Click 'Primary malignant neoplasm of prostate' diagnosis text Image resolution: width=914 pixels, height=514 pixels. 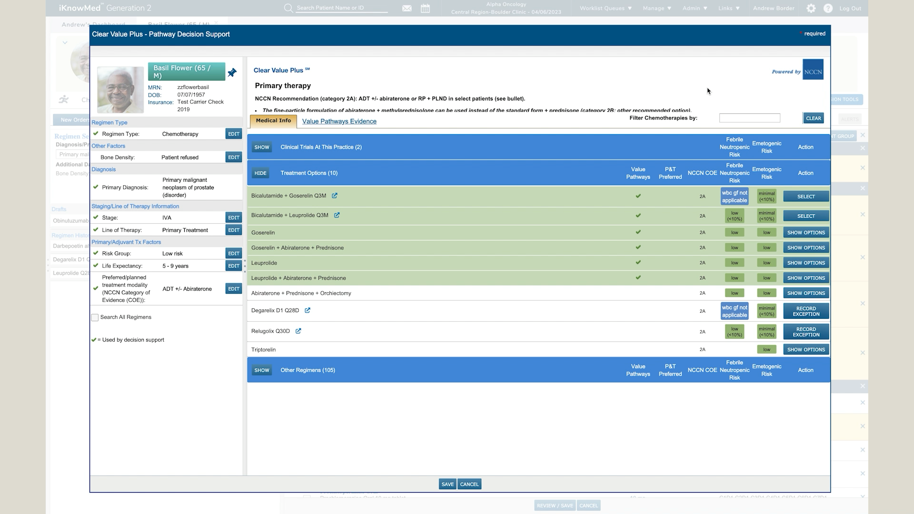click(x=188, y=188)
